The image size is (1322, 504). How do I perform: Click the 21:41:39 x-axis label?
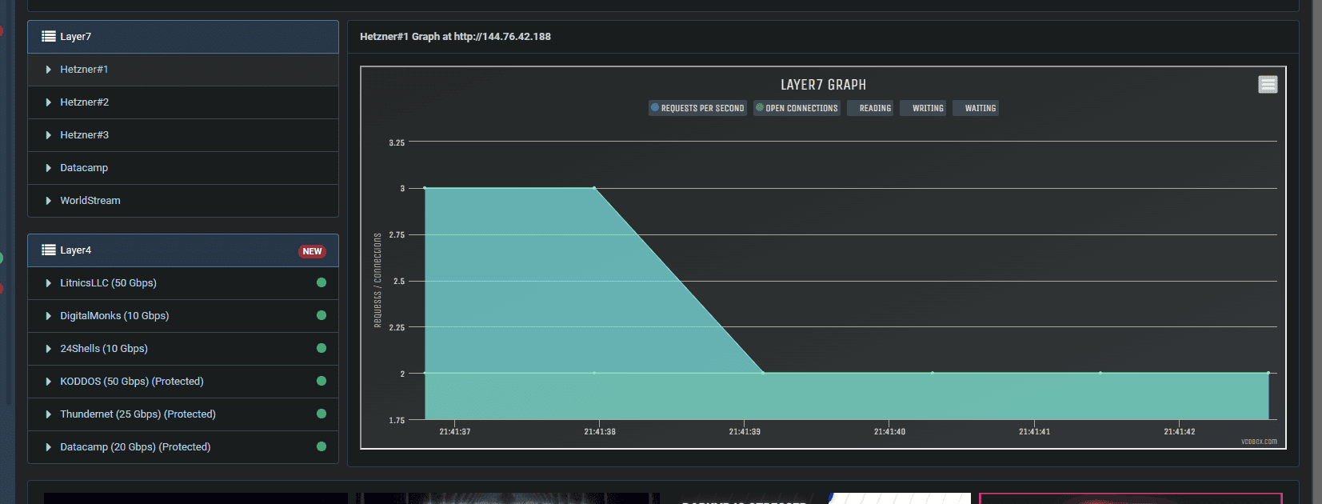[x=745, y=432]
